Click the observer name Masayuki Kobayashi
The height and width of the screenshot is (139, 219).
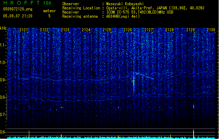pyautogui.click(x=125, y=4)
